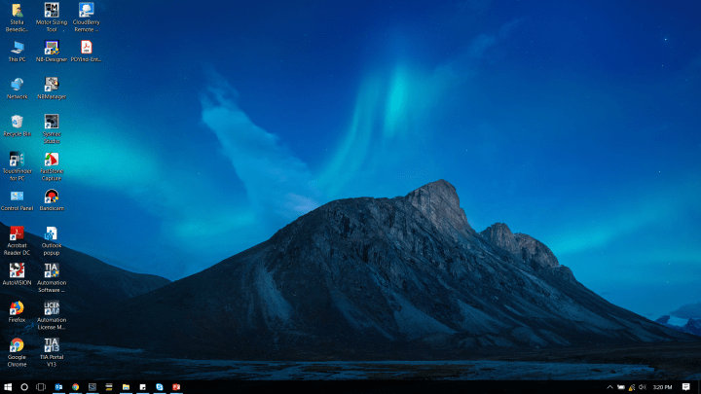The width and height of the screenshot is (701, 394).
Task: Select the AutoVISION desktop shortcut
Action: 17,270
